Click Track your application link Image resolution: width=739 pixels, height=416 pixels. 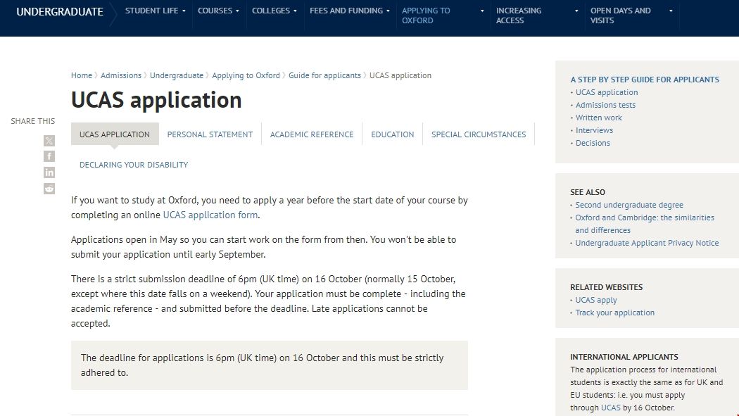614,313
